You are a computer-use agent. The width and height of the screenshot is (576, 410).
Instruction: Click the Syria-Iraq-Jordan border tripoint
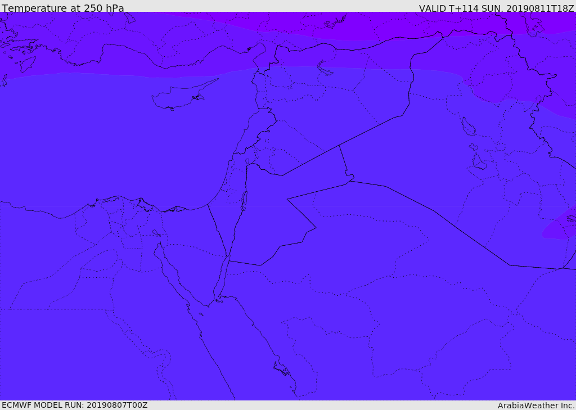pyautogui.click(x=339, y=145)
